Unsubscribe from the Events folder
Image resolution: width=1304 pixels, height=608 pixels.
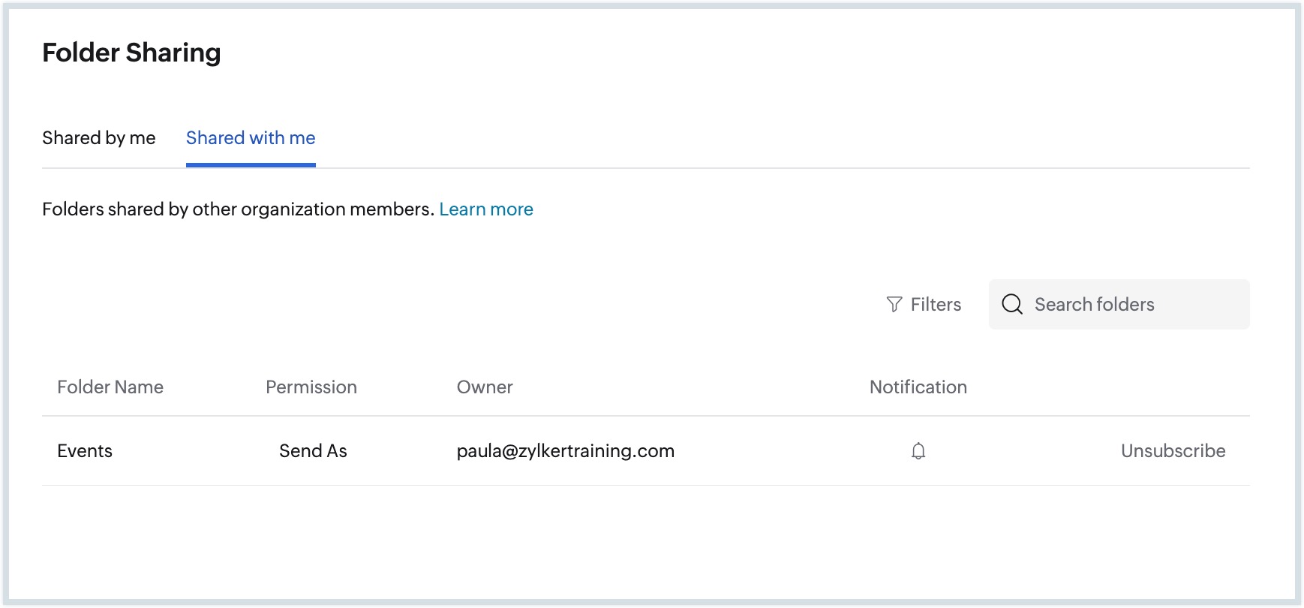(x=1173, y=451)
